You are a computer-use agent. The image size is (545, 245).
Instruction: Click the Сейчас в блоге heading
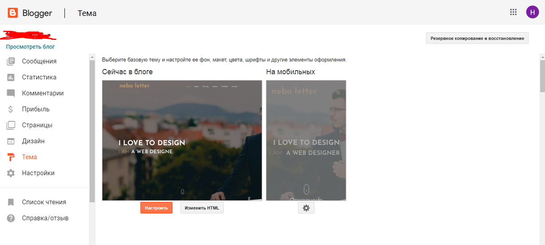pyautogui.click(x=127, y=72)
